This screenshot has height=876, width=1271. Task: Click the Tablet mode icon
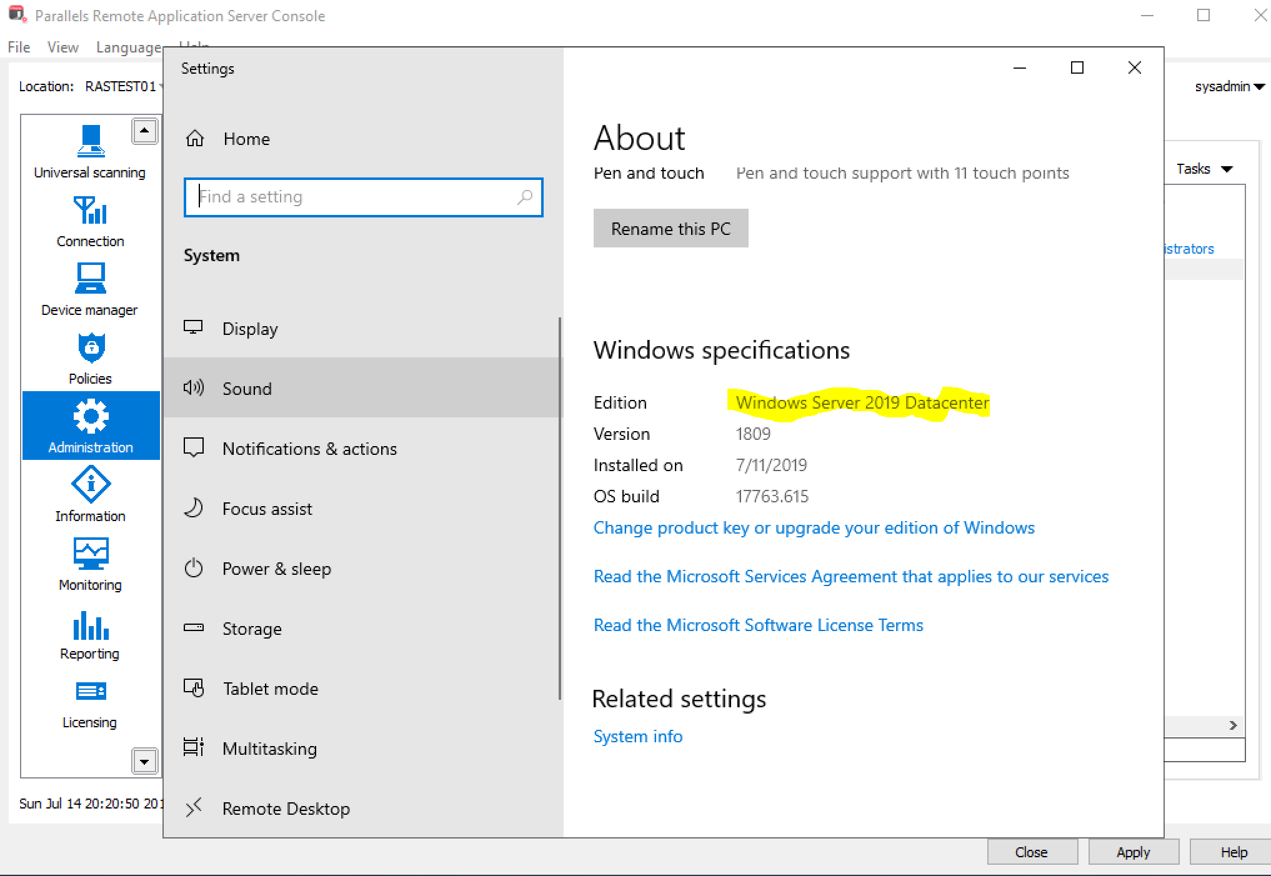point(194,687)
